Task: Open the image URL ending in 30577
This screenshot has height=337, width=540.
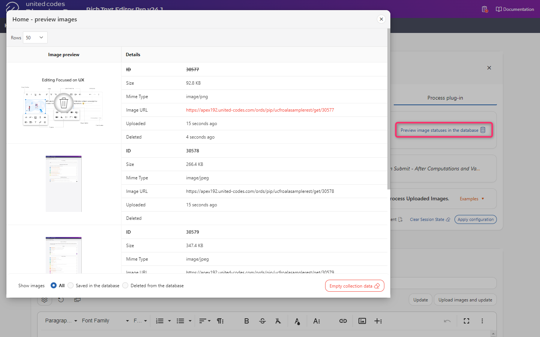Action: tap(260, 110)
